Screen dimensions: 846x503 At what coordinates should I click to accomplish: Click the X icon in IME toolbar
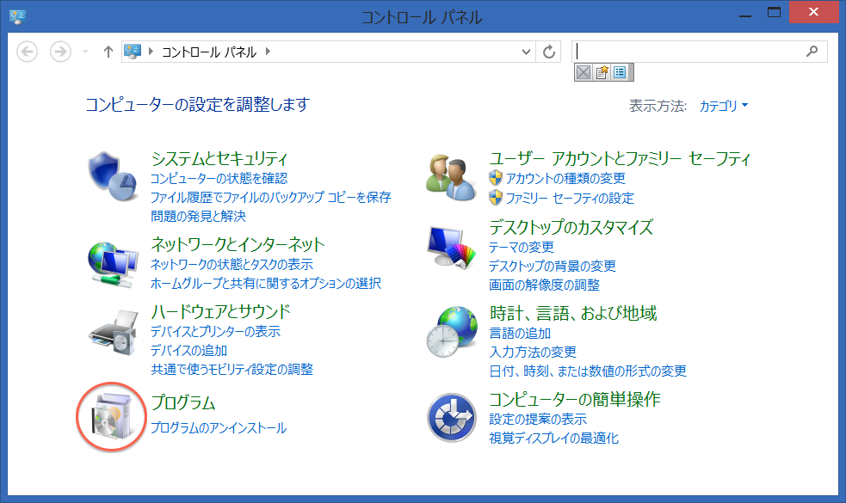584,72
